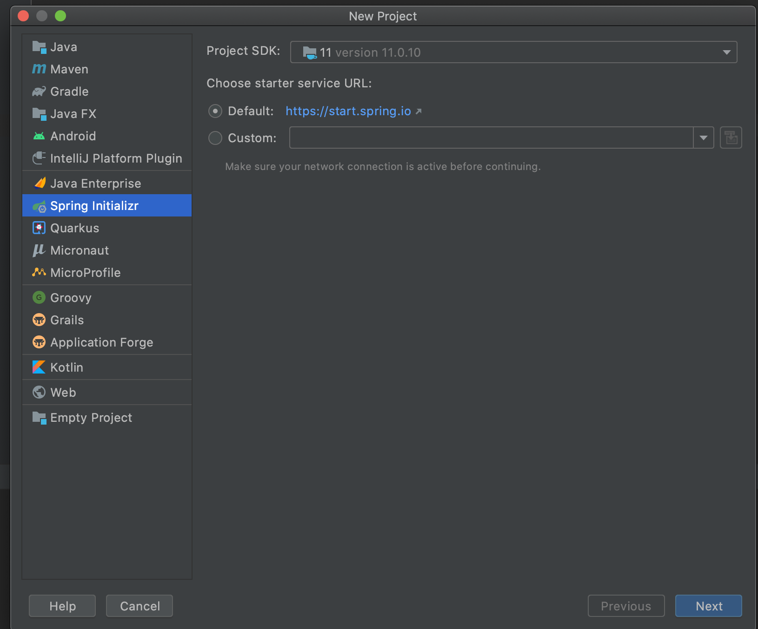Select the Micronaut mu icon
The image size is (758, 629).
(39, 250)
